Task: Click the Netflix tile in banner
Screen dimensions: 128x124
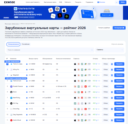Action: click(60, 15)
